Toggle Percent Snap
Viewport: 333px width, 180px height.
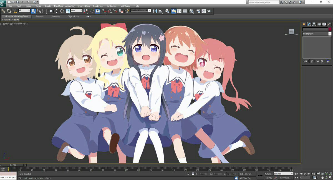click(115, 11)
